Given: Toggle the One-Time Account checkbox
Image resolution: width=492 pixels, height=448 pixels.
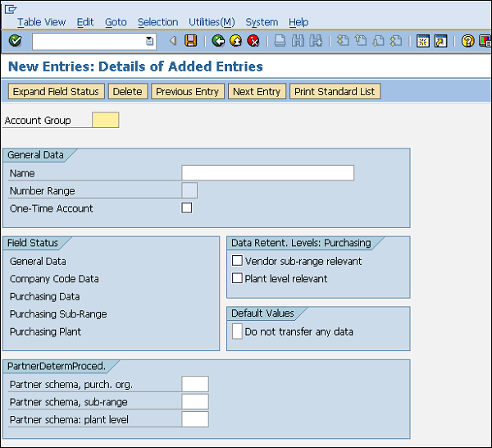Looking at the screenshot, I should pos(187,208).
